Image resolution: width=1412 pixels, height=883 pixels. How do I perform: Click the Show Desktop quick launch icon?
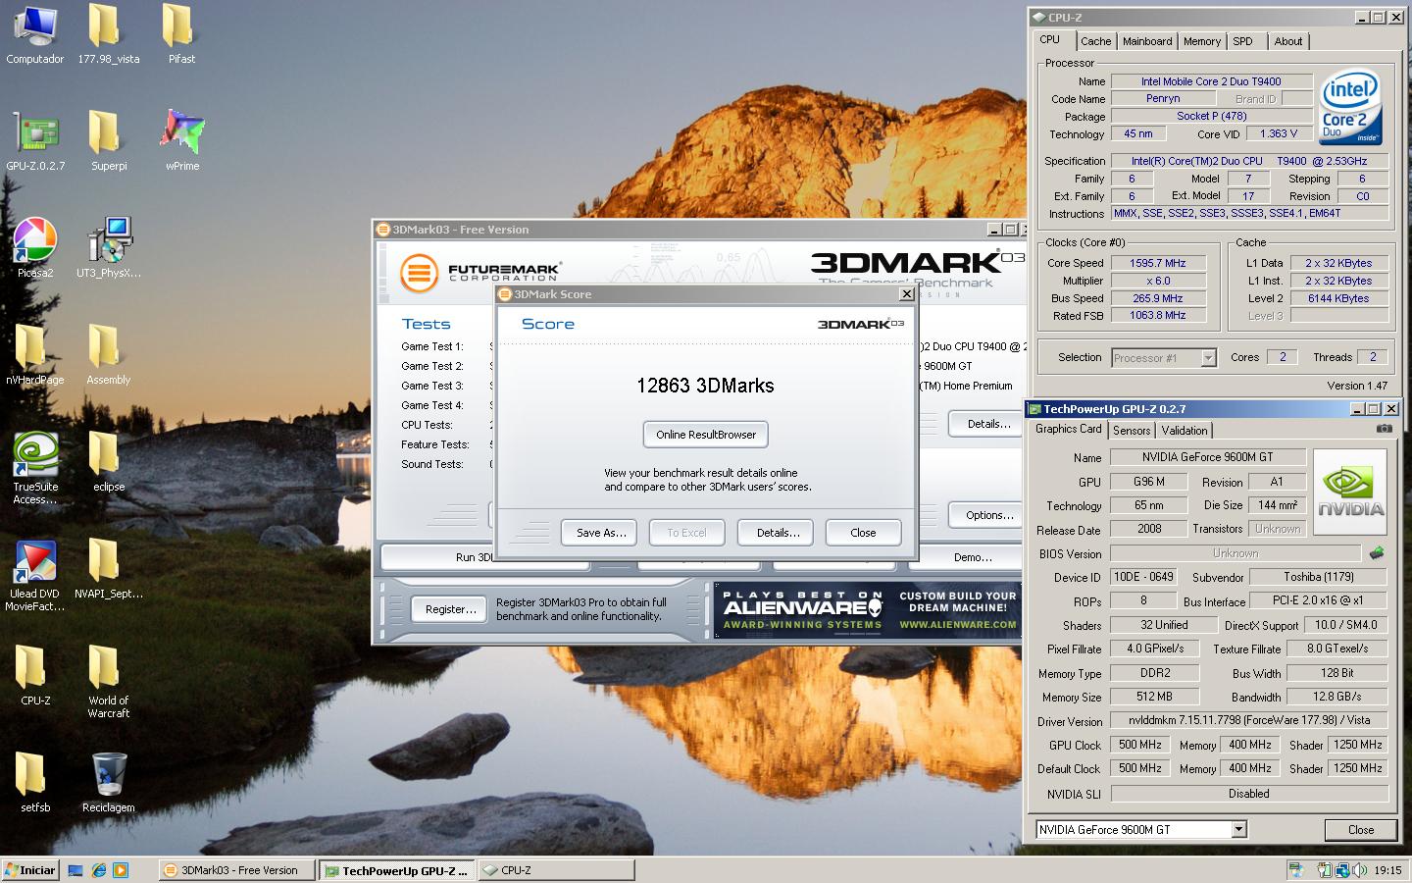[76, 870]
